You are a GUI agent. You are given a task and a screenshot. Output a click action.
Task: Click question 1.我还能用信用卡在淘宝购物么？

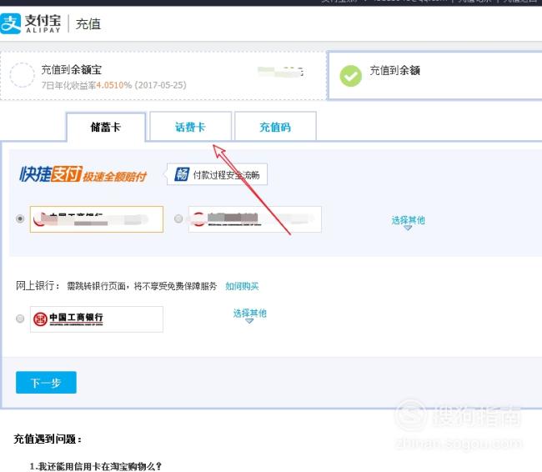(96, 466)
